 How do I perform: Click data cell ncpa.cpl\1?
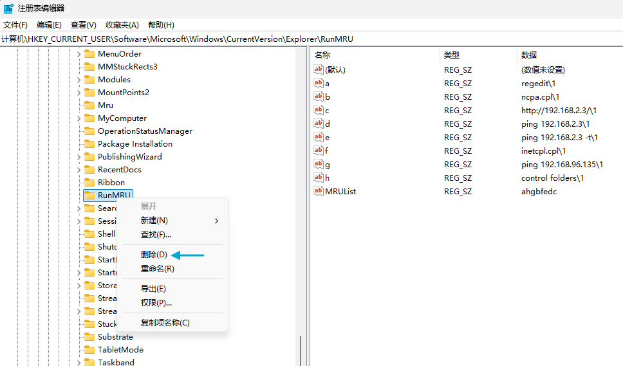coord(541,97)
